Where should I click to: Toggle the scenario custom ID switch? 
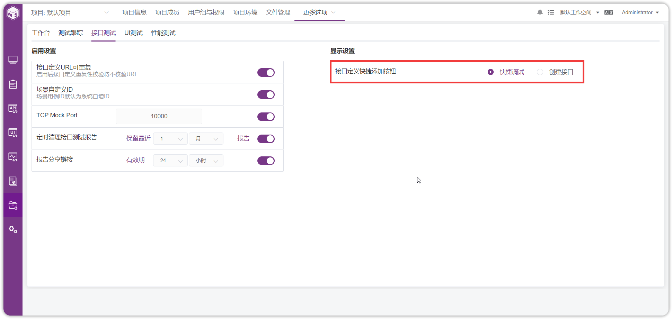tap(266, 94)
